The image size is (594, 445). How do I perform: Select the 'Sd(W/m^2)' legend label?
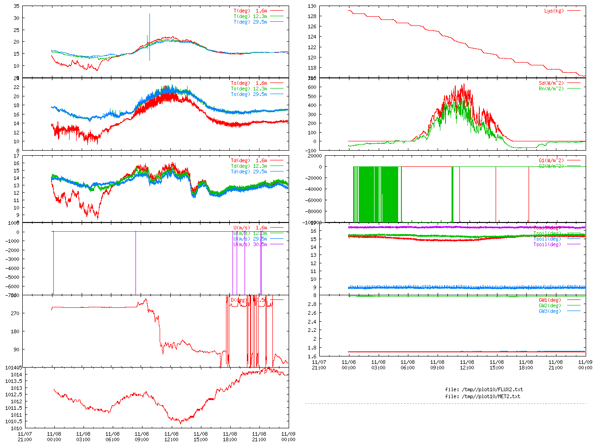pos(551,83)
